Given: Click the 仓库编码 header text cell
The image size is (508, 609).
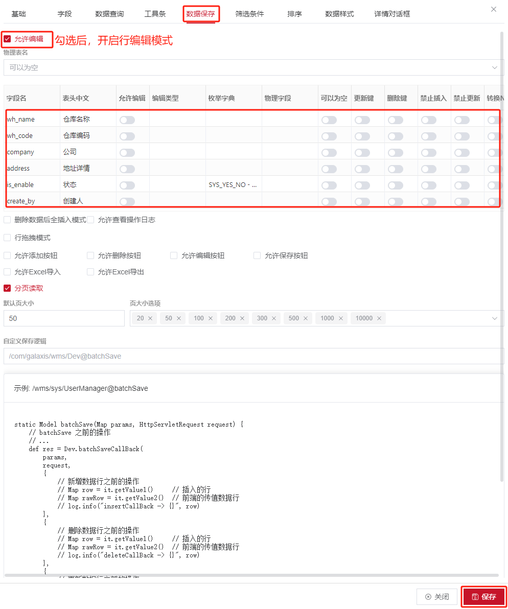Looking at the screenshot, I should [88, 135].
